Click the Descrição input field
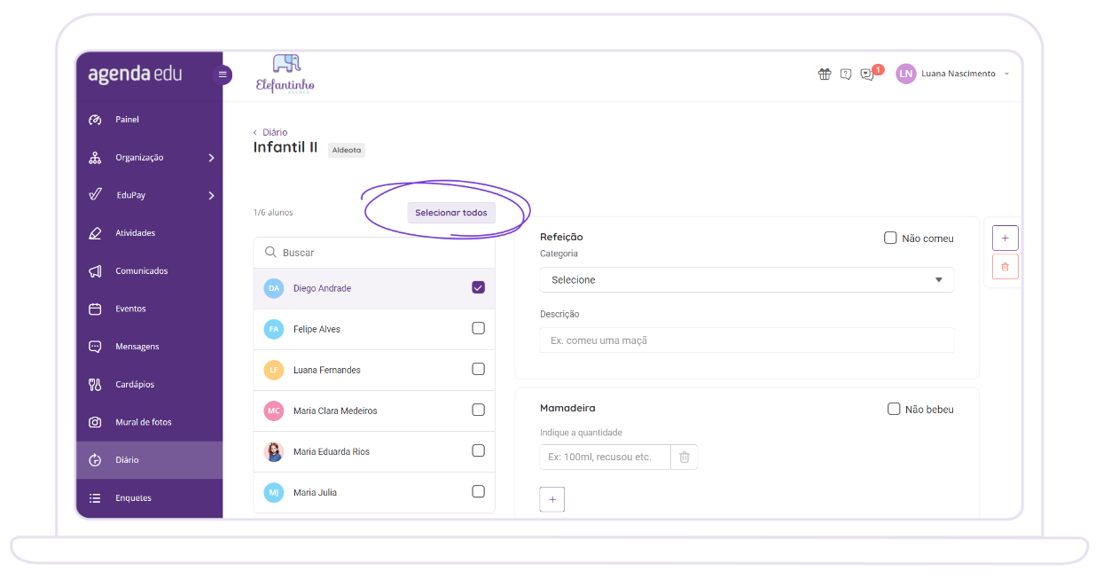This screenshot has height=579, width=1103. [x=747, y=340]
